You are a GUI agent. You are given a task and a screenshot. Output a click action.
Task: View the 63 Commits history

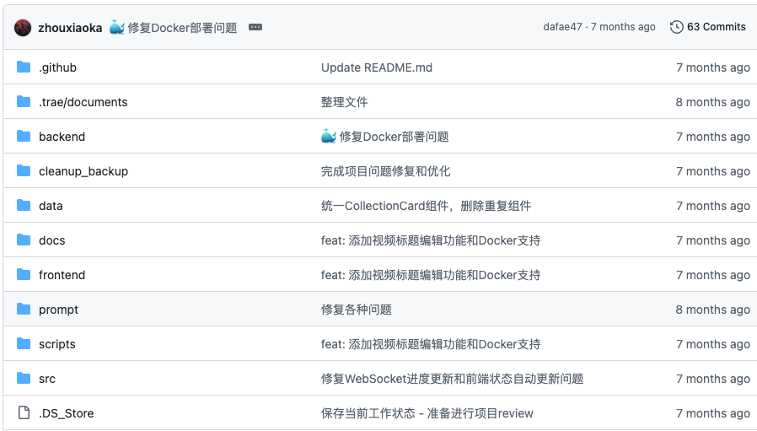(716, 27)
